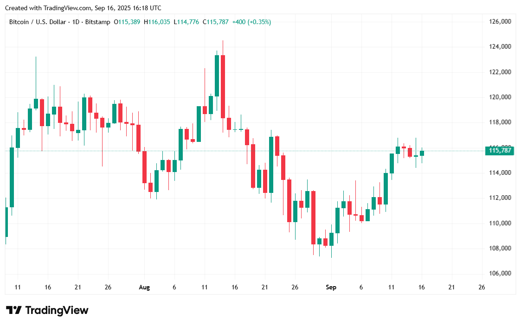
Task: Click the current price tag 115,787
Action: 500,150
